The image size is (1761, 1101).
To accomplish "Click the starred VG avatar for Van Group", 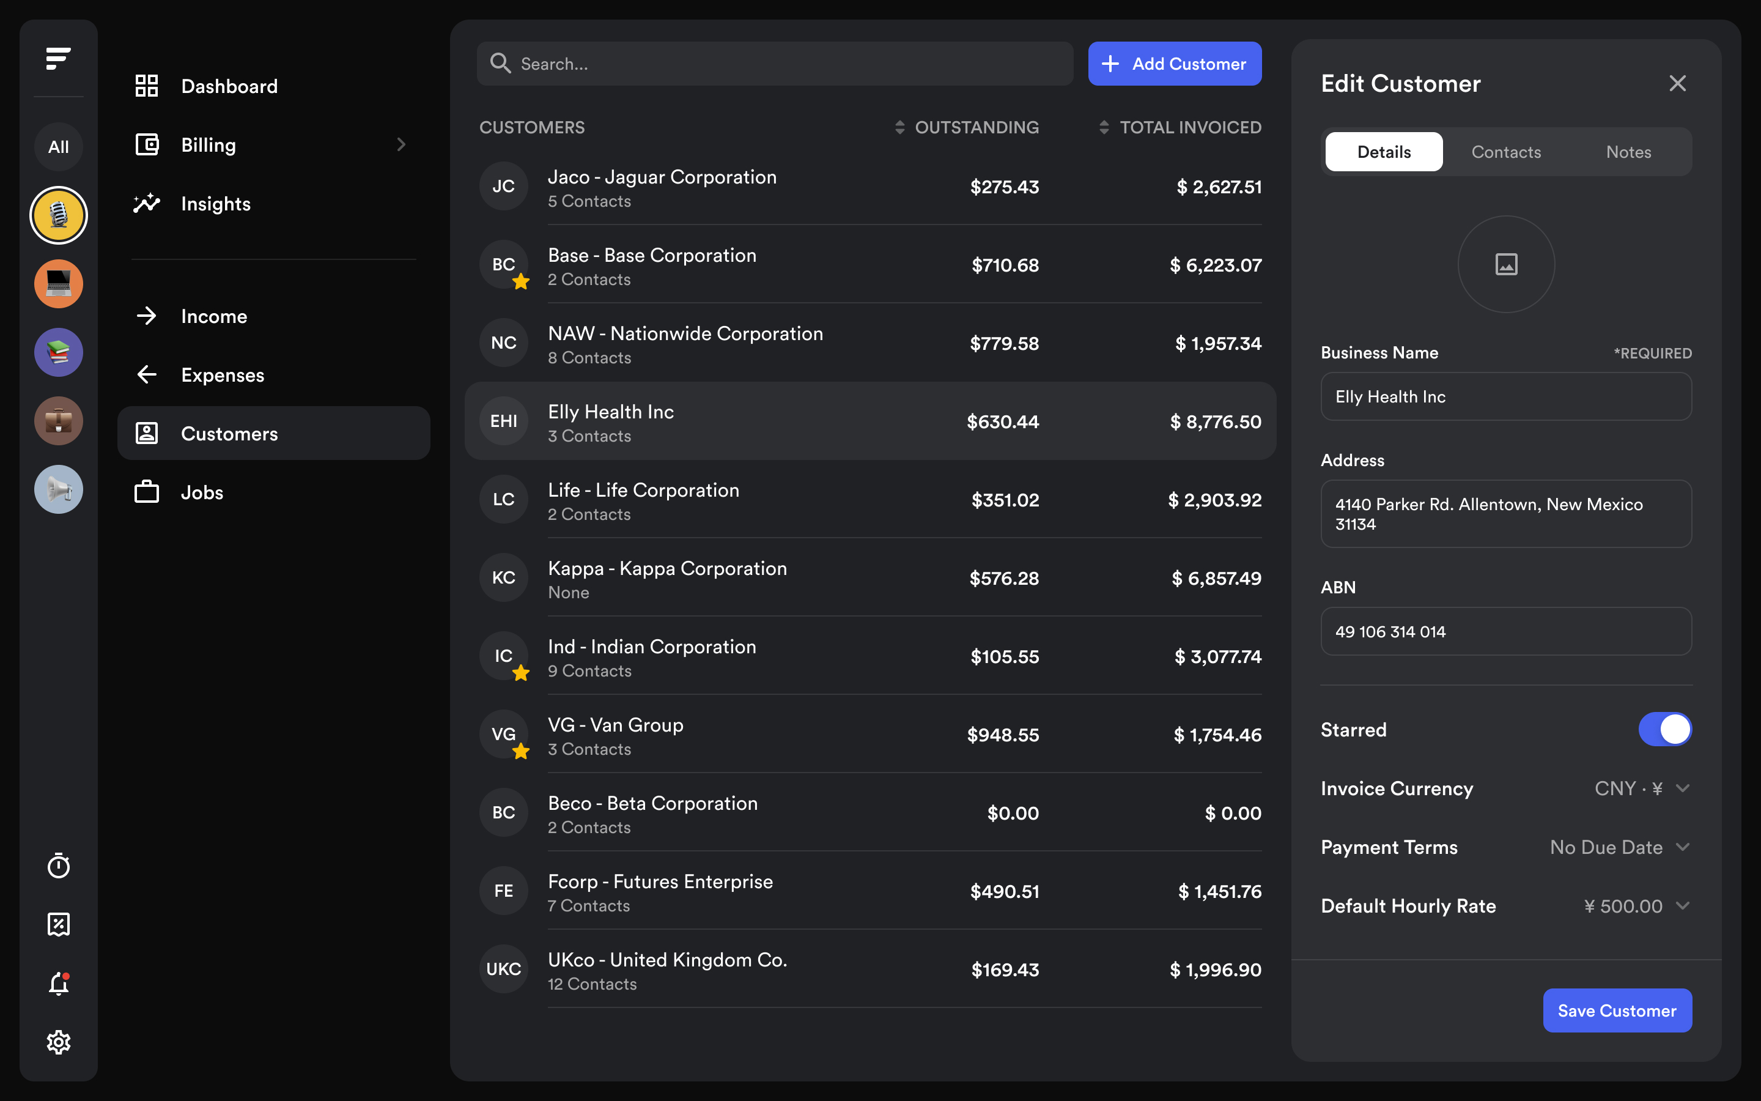I will [x=504, y=735].
